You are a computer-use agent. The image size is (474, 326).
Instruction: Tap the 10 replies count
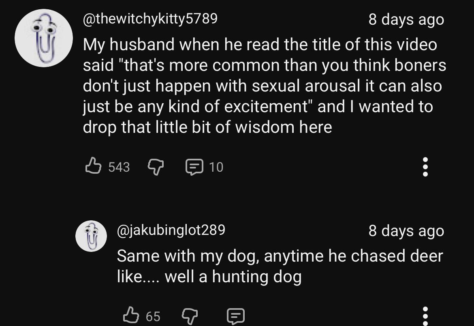pos(216,167)
